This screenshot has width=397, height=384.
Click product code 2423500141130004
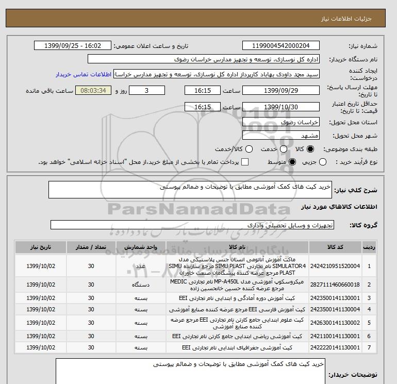(x=335, y=310)
